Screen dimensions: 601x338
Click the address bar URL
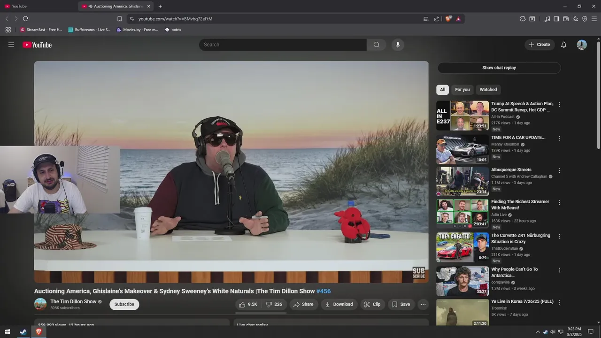(x=176, y=19)
